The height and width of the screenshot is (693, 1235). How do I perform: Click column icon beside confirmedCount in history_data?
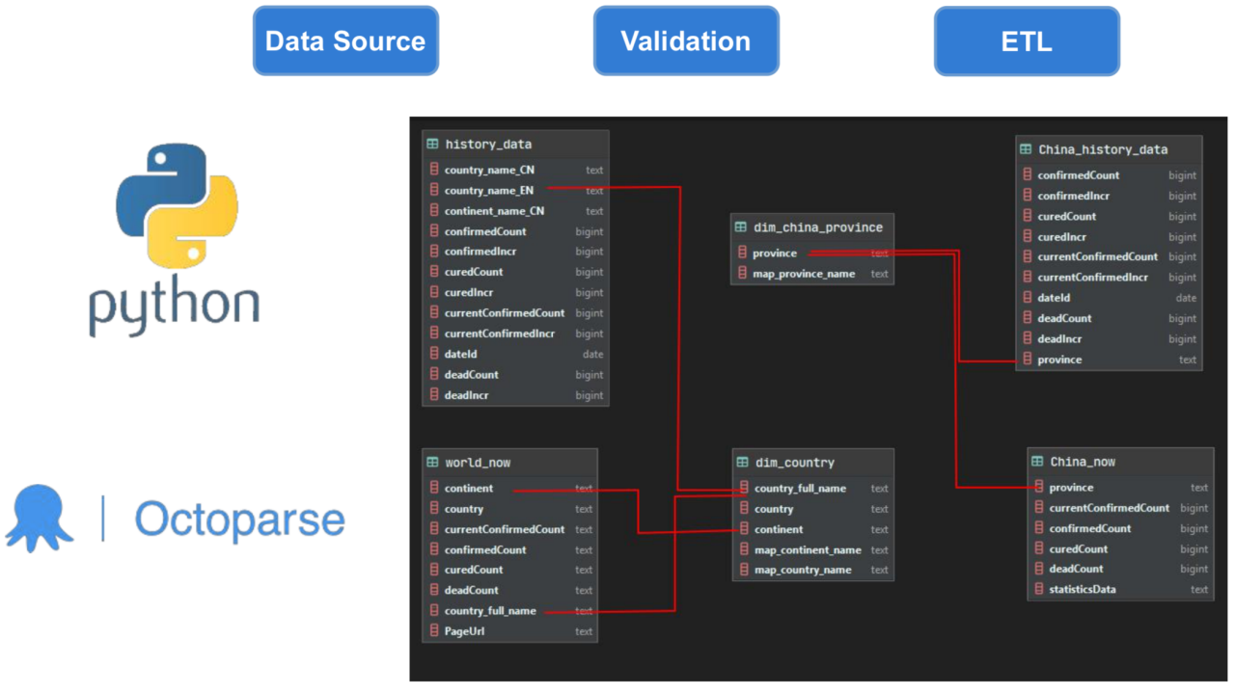[x=434, y=231]
